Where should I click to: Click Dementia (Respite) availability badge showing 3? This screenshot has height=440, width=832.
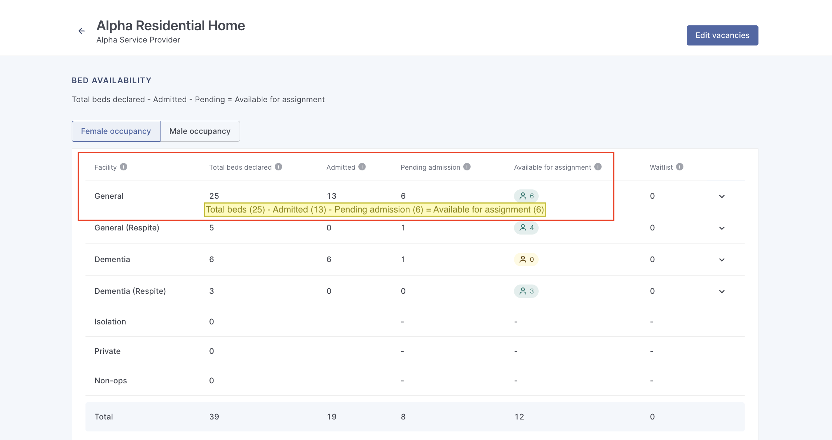point(526,291)
